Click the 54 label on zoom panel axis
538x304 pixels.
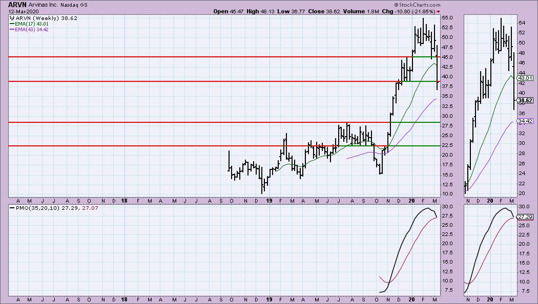(x=522, y=23)
